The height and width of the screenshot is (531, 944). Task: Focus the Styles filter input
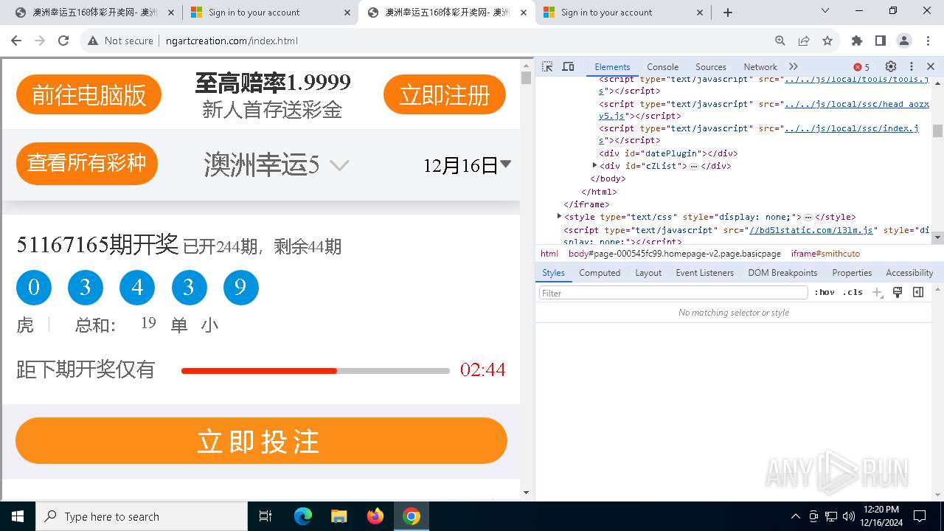tap(673, 293)
